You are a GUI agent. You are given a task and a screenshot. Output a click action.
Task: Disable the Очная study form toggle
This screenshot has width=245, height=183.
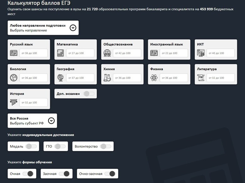coord(28,174)
